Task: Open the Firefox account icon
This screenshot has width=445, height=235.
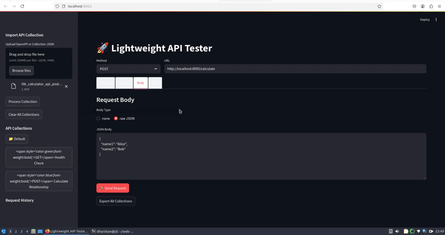Action: coord(423,6)
